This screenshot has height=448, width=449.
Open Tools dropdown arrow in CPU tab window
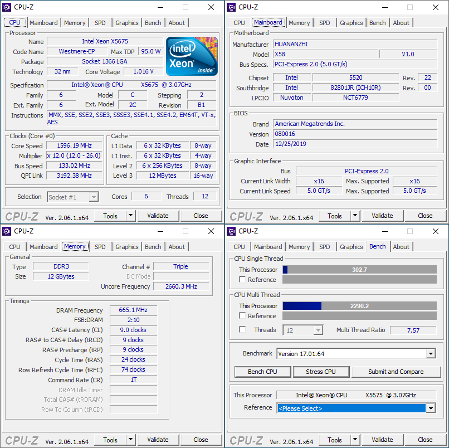130,216
